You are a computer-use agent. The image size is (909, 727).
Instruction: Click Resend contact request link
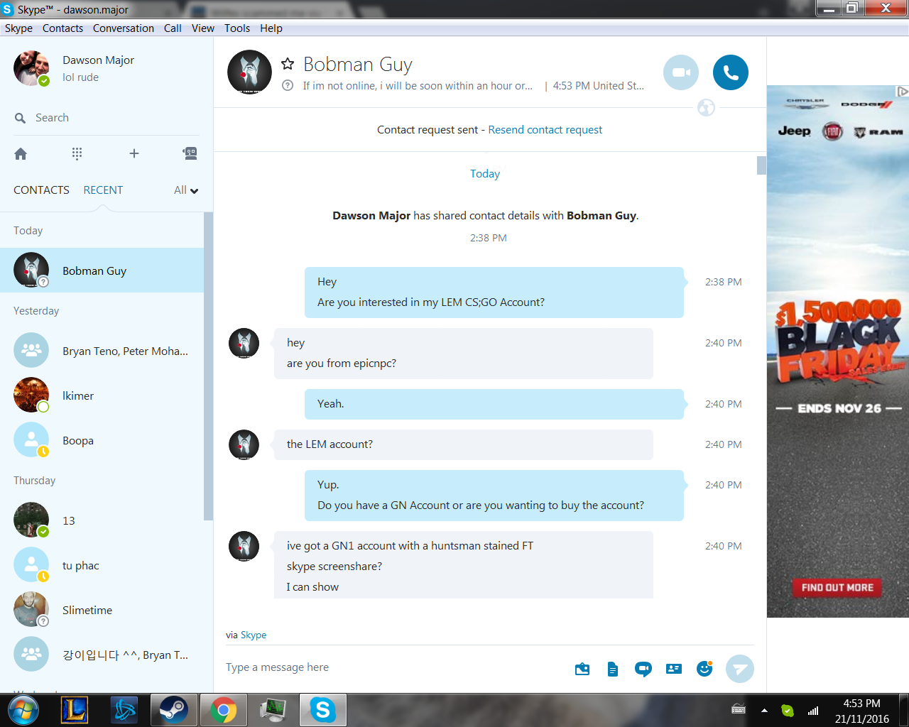[x=545, y=130]
